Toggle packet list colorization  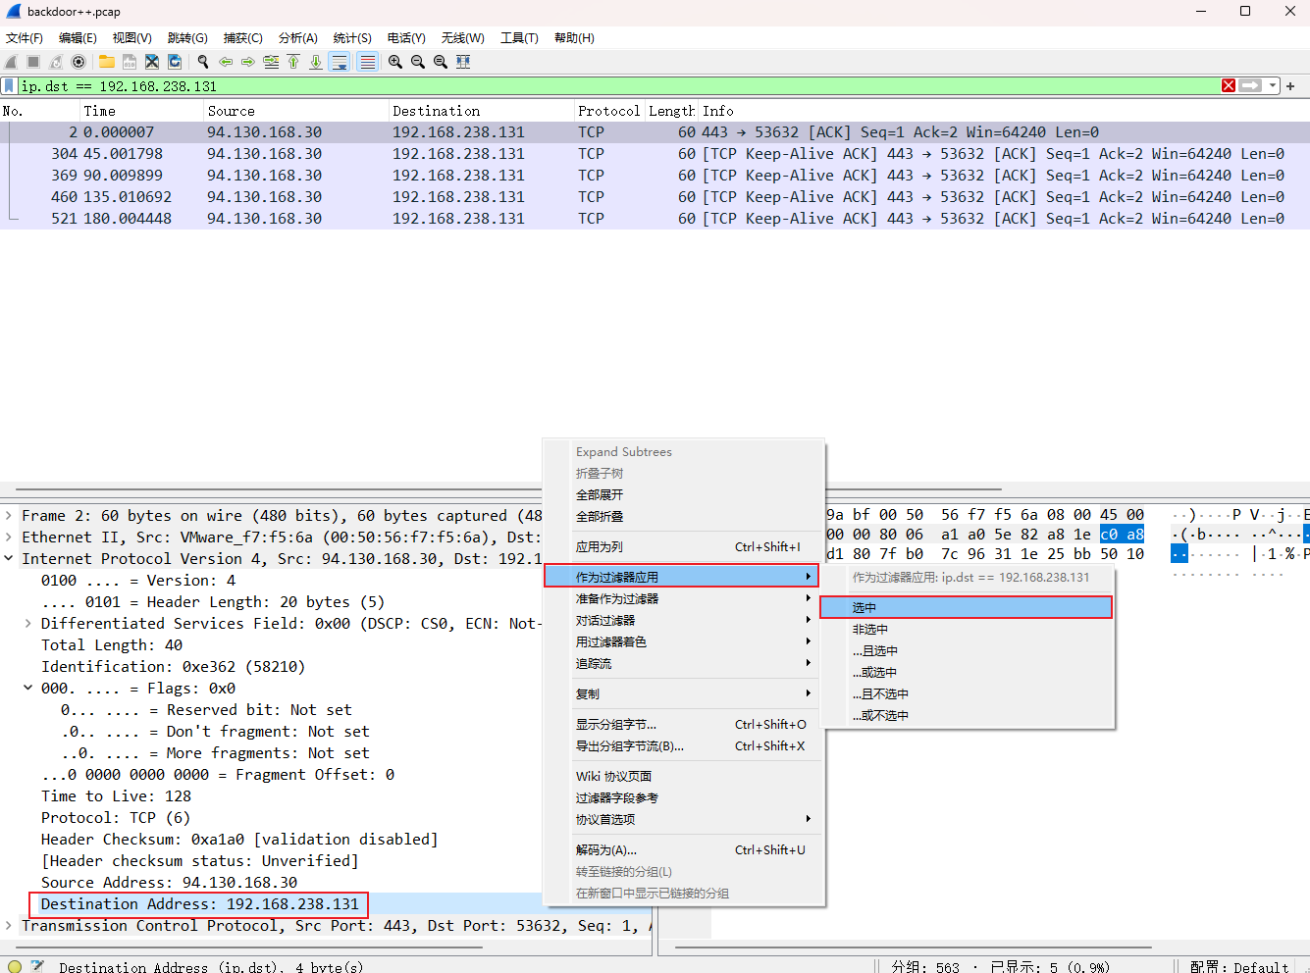pos(367,61)
